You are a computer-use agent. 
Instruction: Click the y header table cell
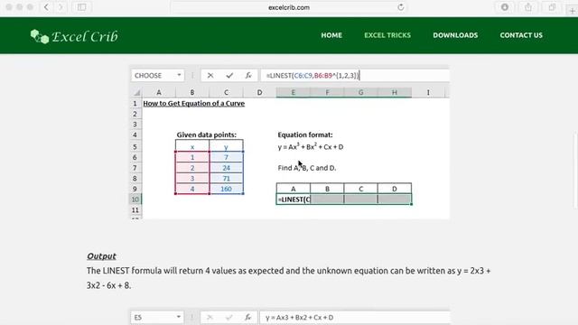226,147
